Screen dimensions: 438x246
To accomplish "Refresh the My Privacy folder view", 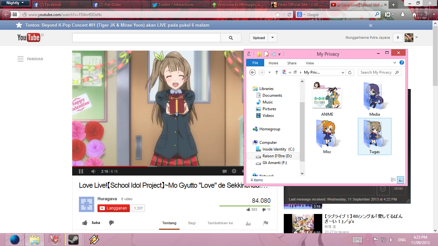I will pos(350,72).
